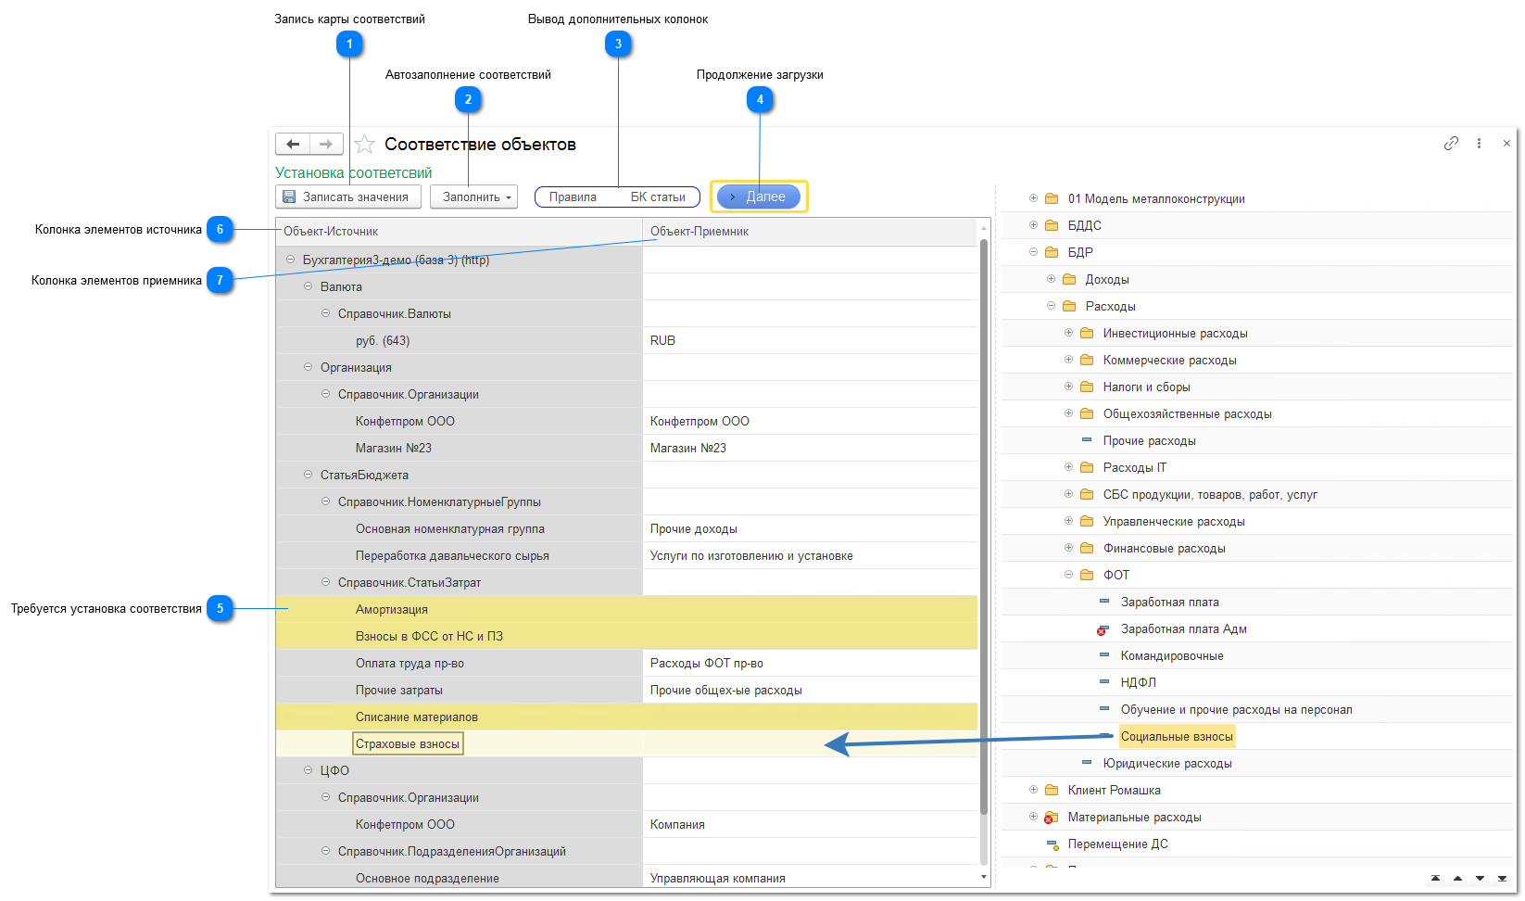Select Социальные взносы in the target tree
This screenshot has width=1525, height=901.
click(x=1177, y=736)
